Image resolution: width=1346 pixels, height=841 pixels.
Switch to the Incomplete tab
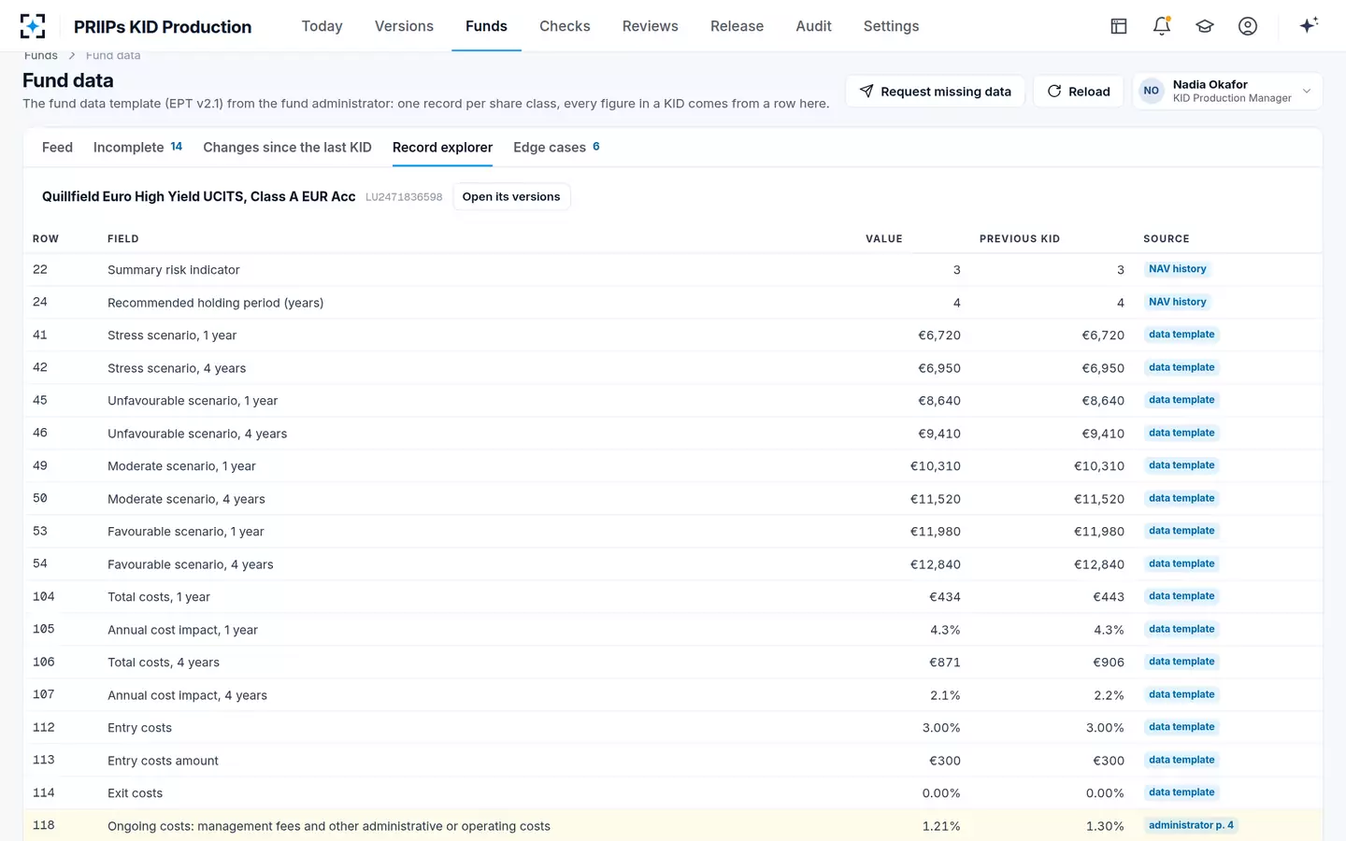tap(137, 148)
